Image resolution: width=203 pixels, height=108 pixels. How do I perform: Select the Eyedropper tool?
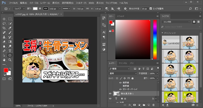click(x=10, y=28)
